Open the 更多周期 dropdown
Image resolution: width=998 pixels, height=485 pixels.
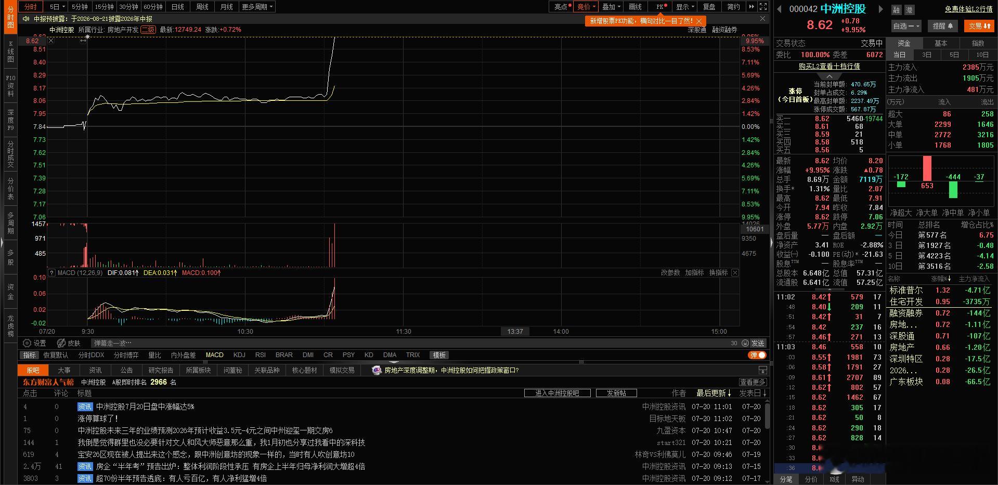pos(257,7)
